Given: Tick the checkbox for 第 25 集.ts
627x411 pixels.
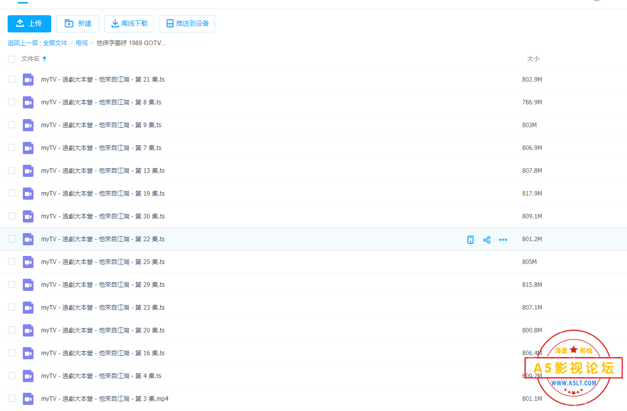Looking at the screenshot, I should 12,261.
